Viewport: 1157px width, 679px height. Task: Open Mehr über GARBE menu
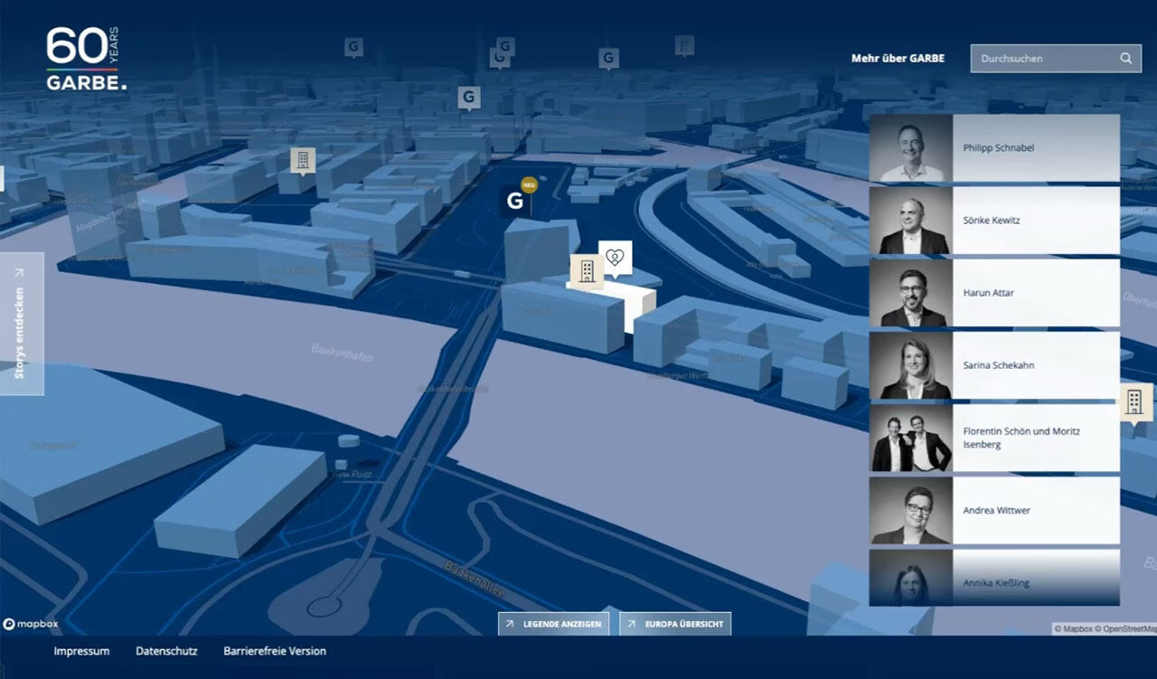(x=898, y=58)
